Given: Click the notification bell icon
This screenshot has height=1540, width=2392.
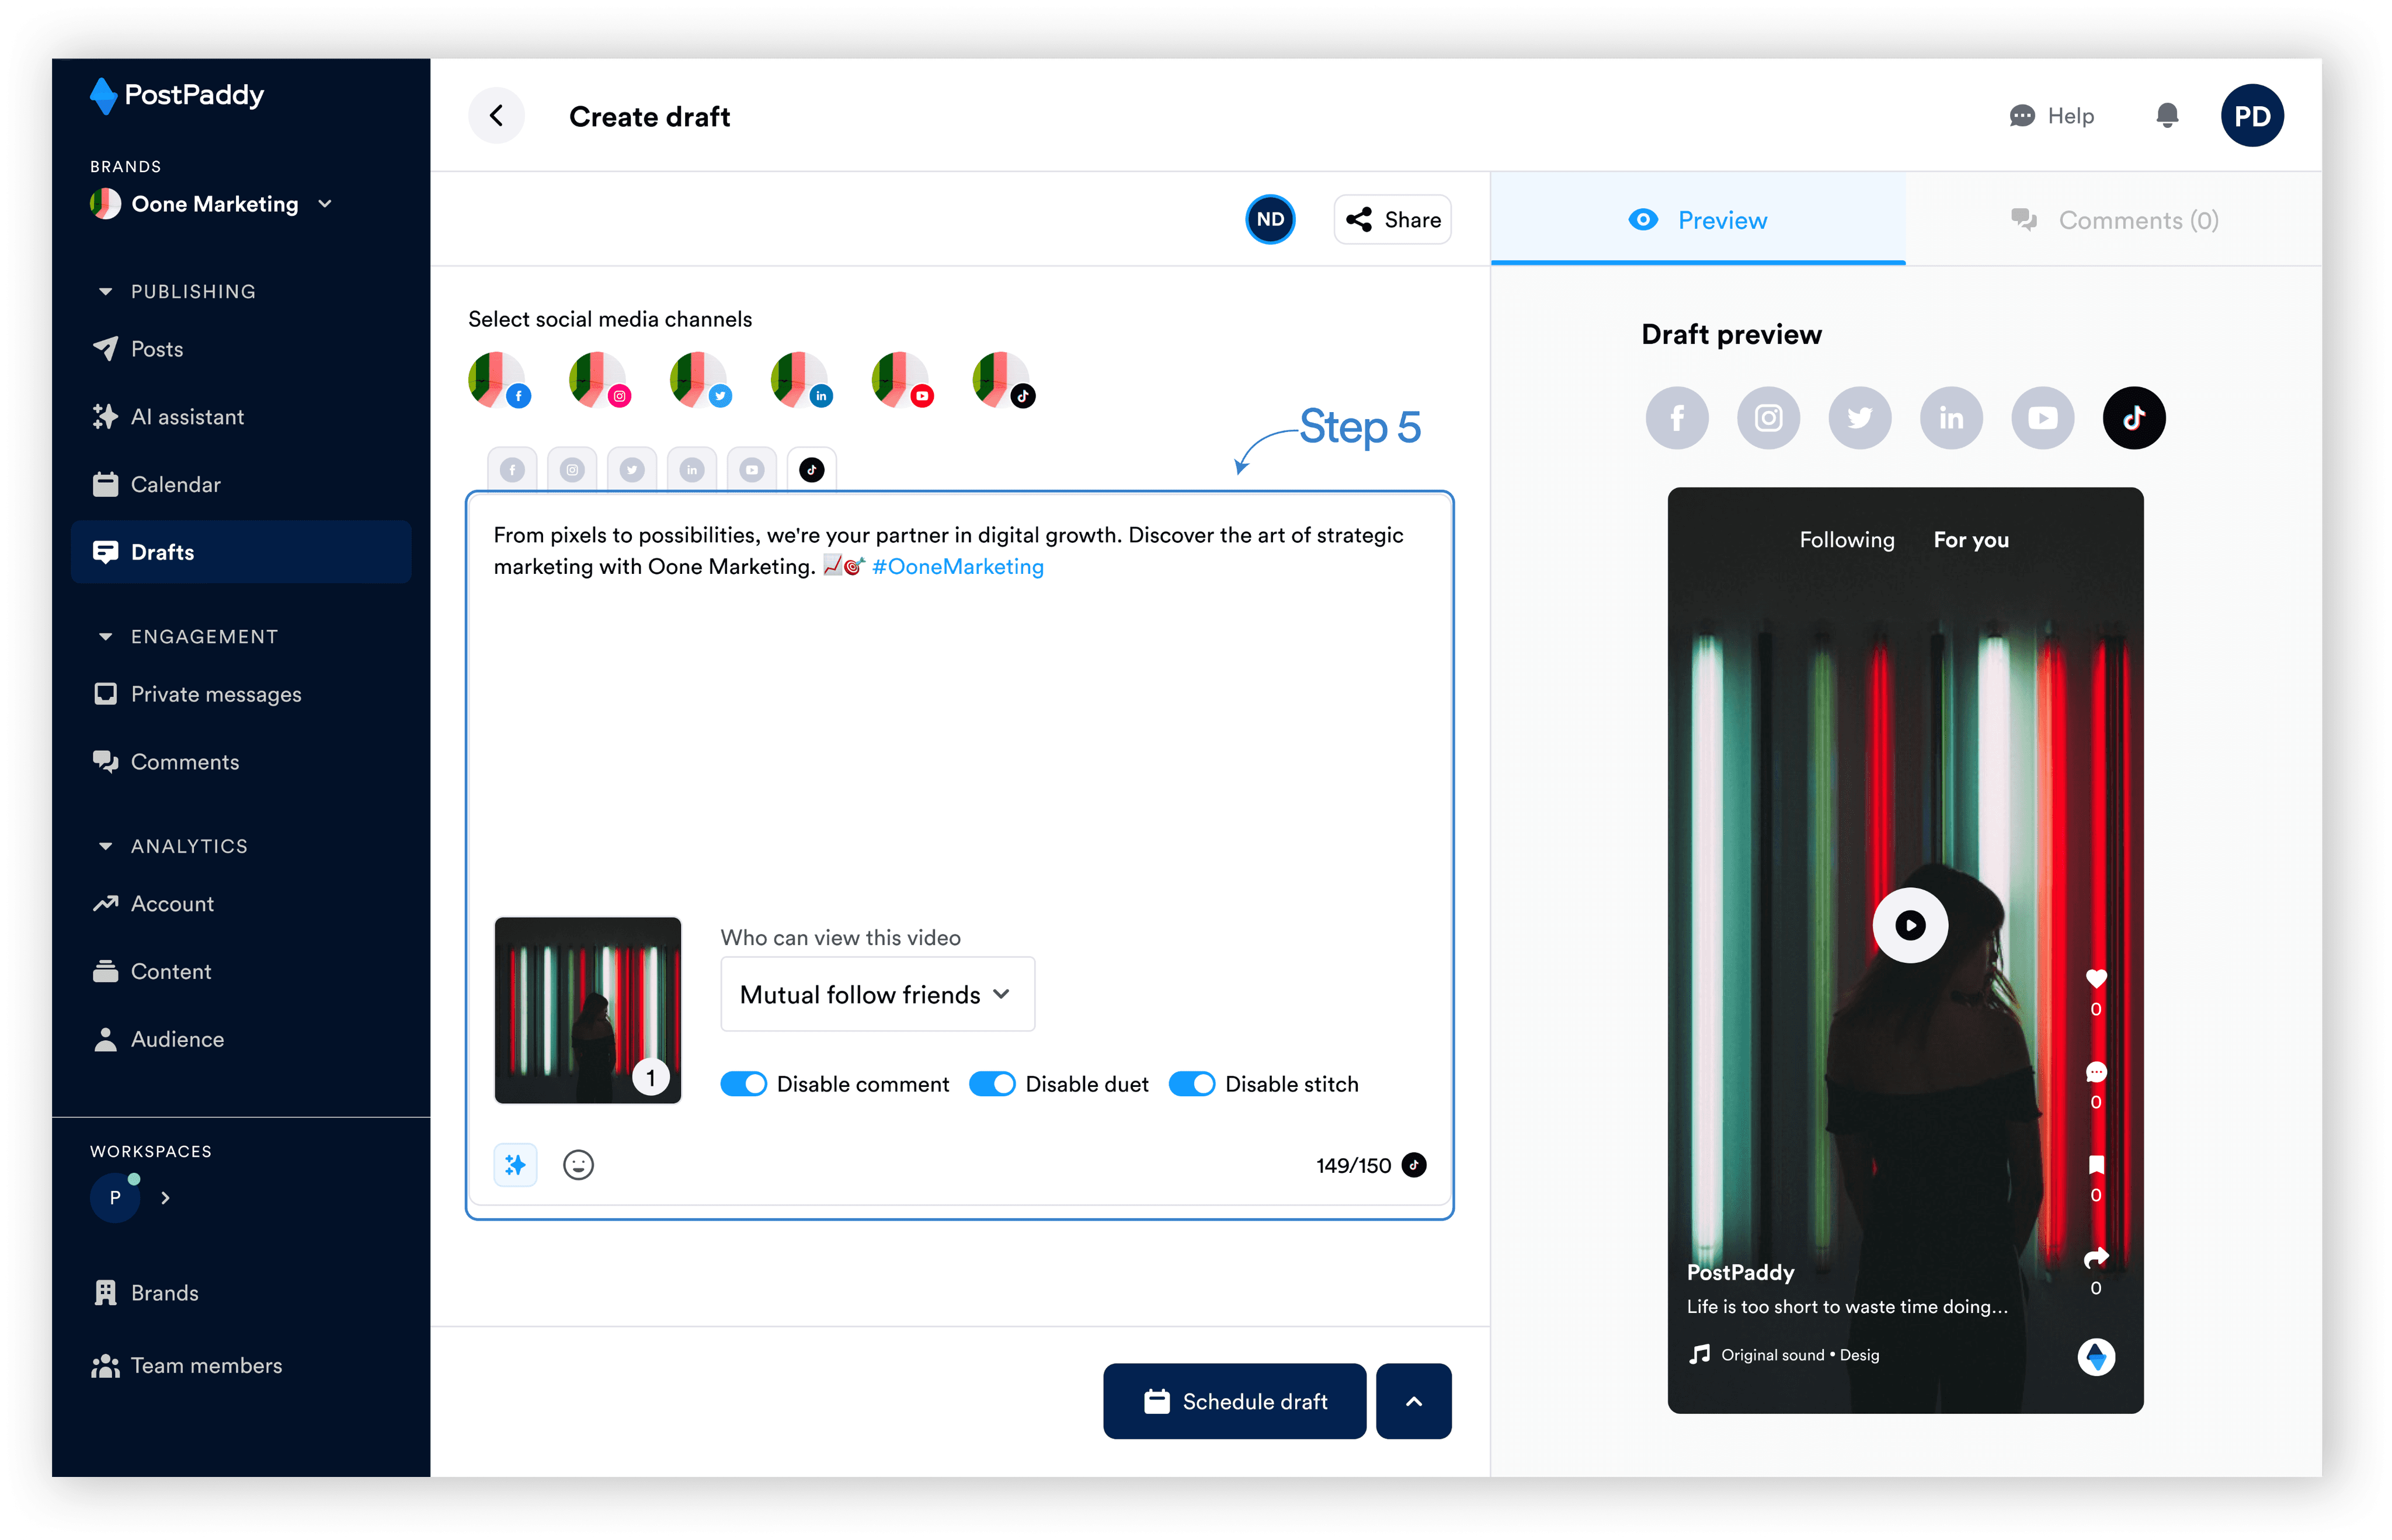Looking at the screenshot, I should (x=2167, y=116).
